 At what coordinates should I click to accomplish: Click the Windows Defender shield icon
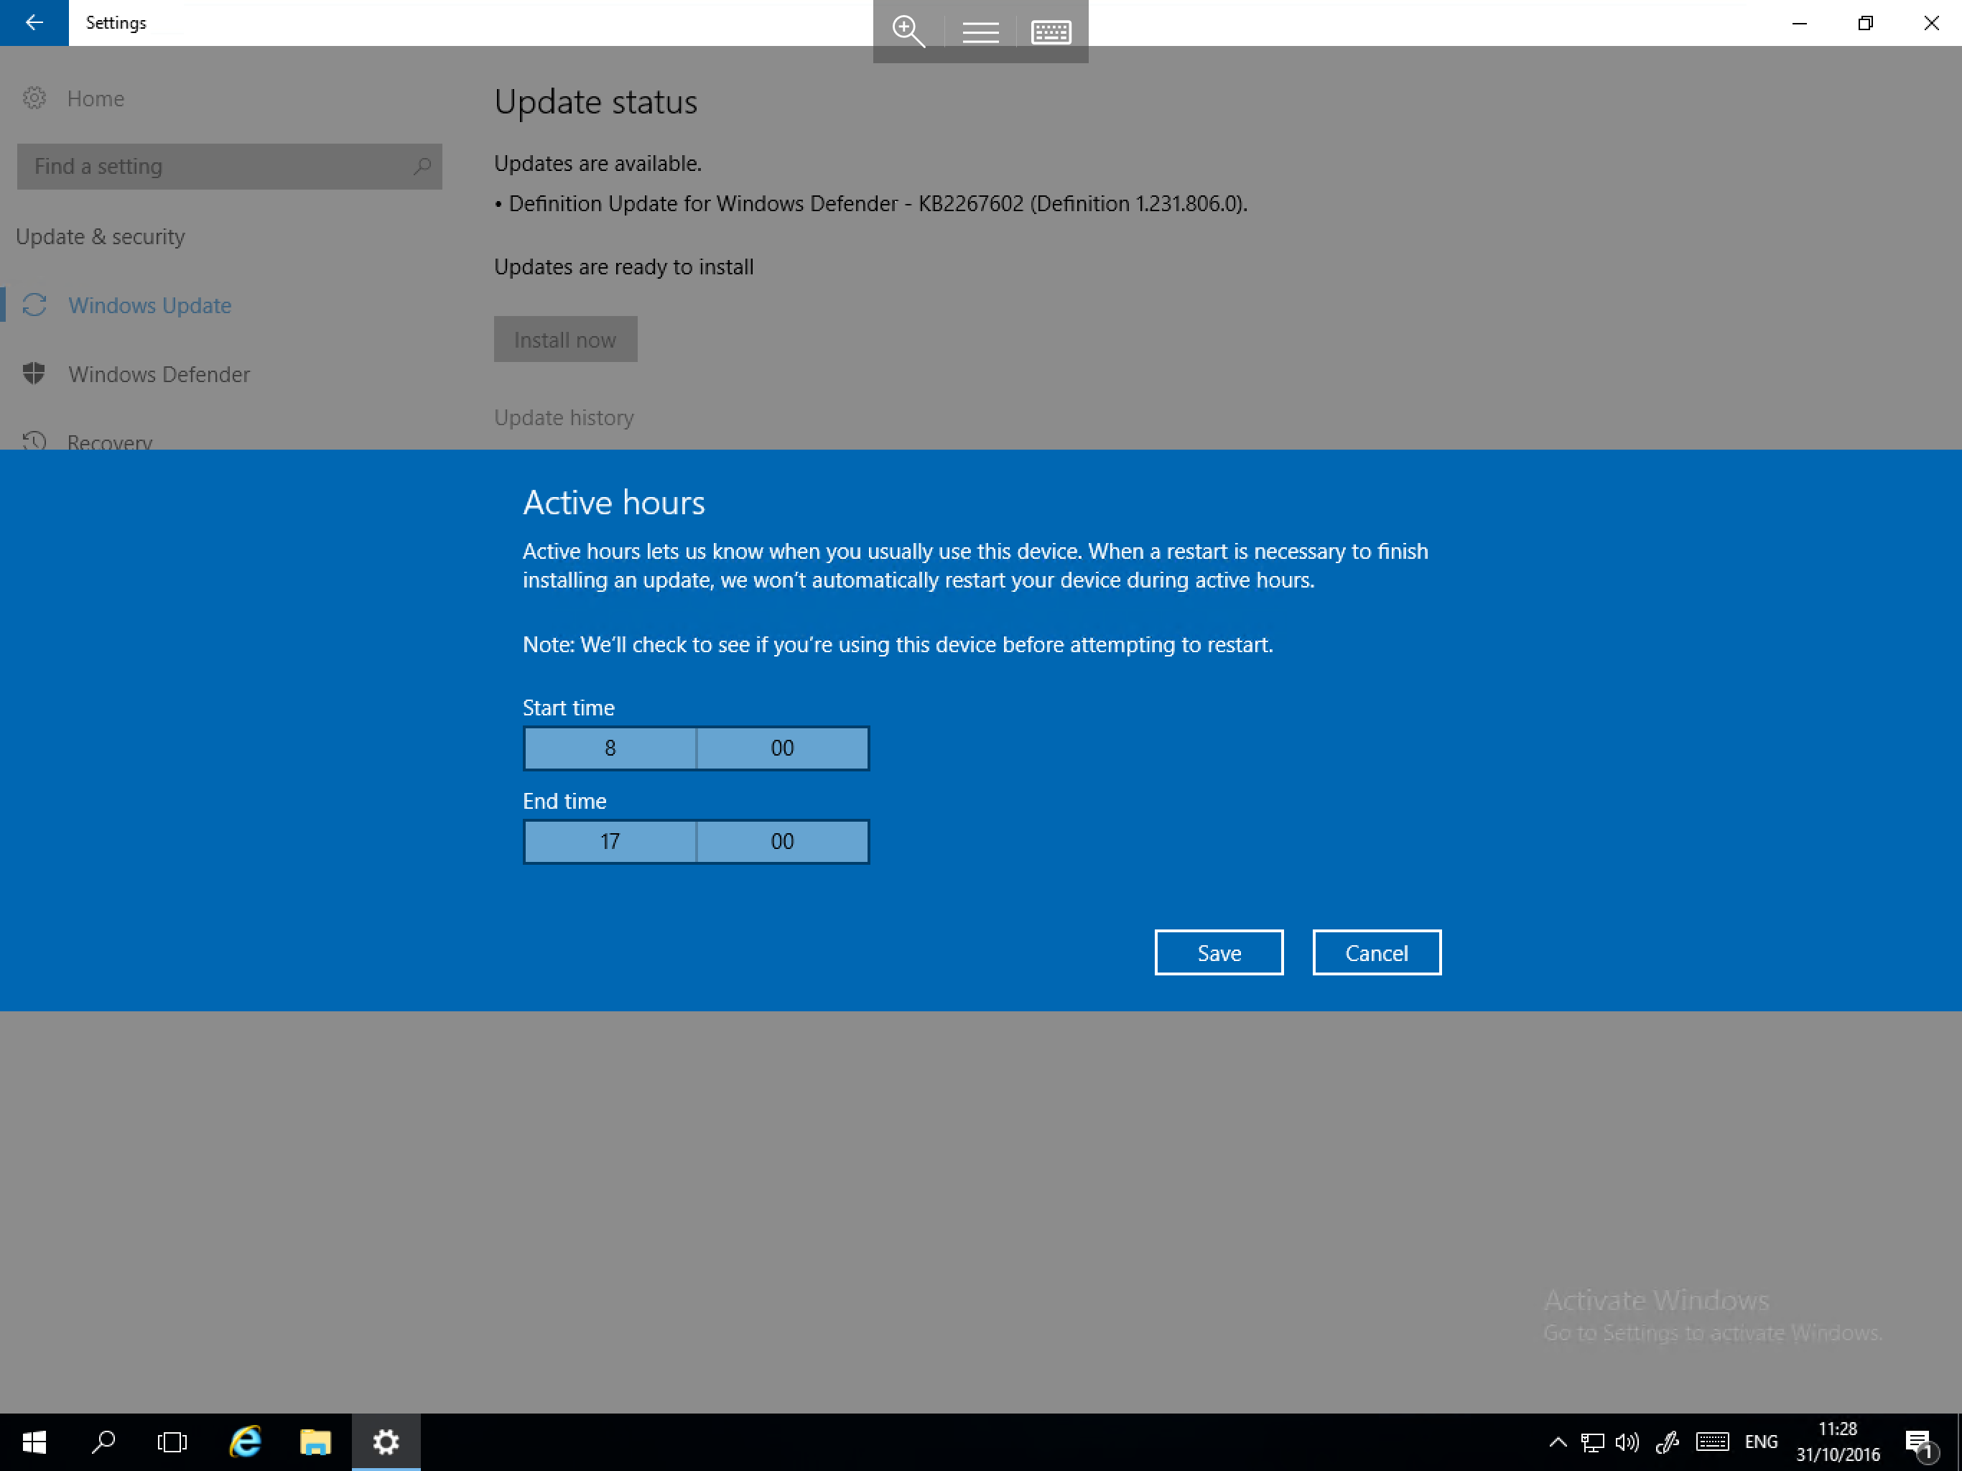click(x=34, y=373)
